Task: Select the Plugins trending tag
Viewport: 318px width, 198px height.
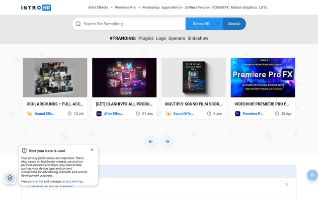Action: 146,38
